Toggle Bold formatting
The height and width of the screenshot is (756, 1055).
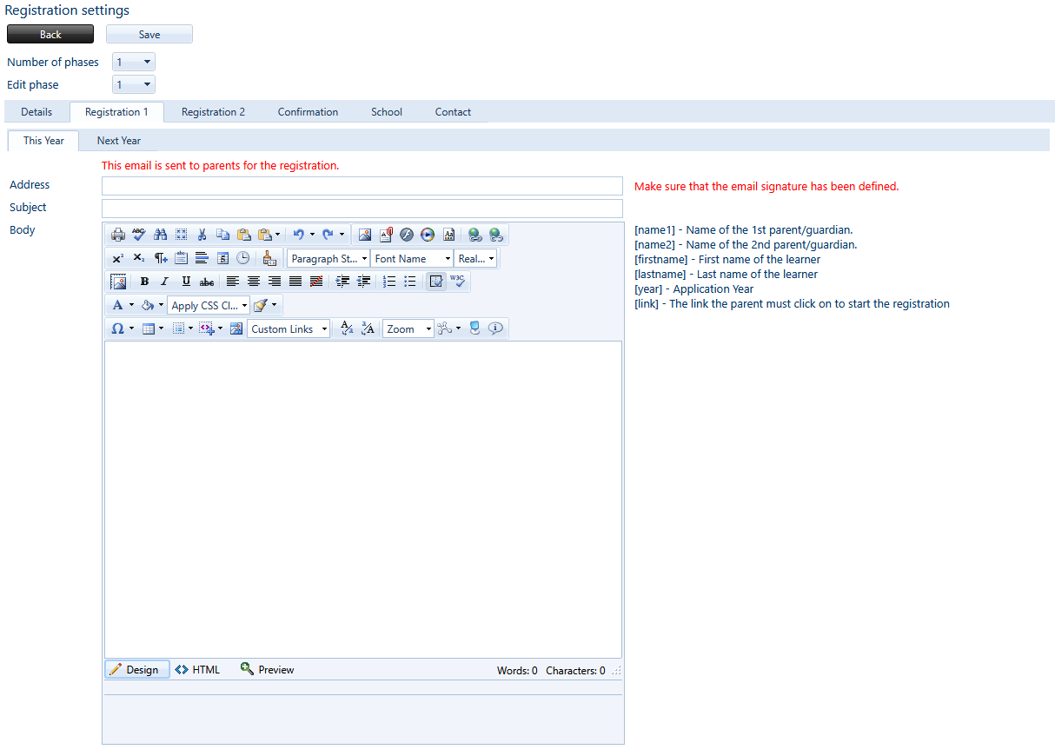point(144,282)
